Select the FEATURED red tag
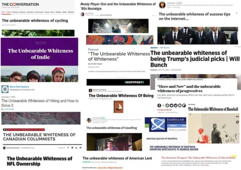This screenshot has width=241, height=170. [21, 130]
